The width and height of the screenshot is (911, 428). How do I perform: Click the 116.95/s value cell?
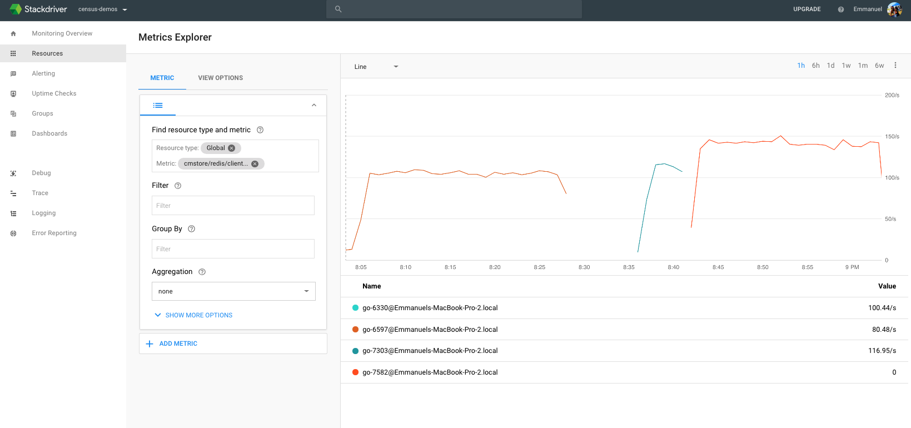point(882,351)
